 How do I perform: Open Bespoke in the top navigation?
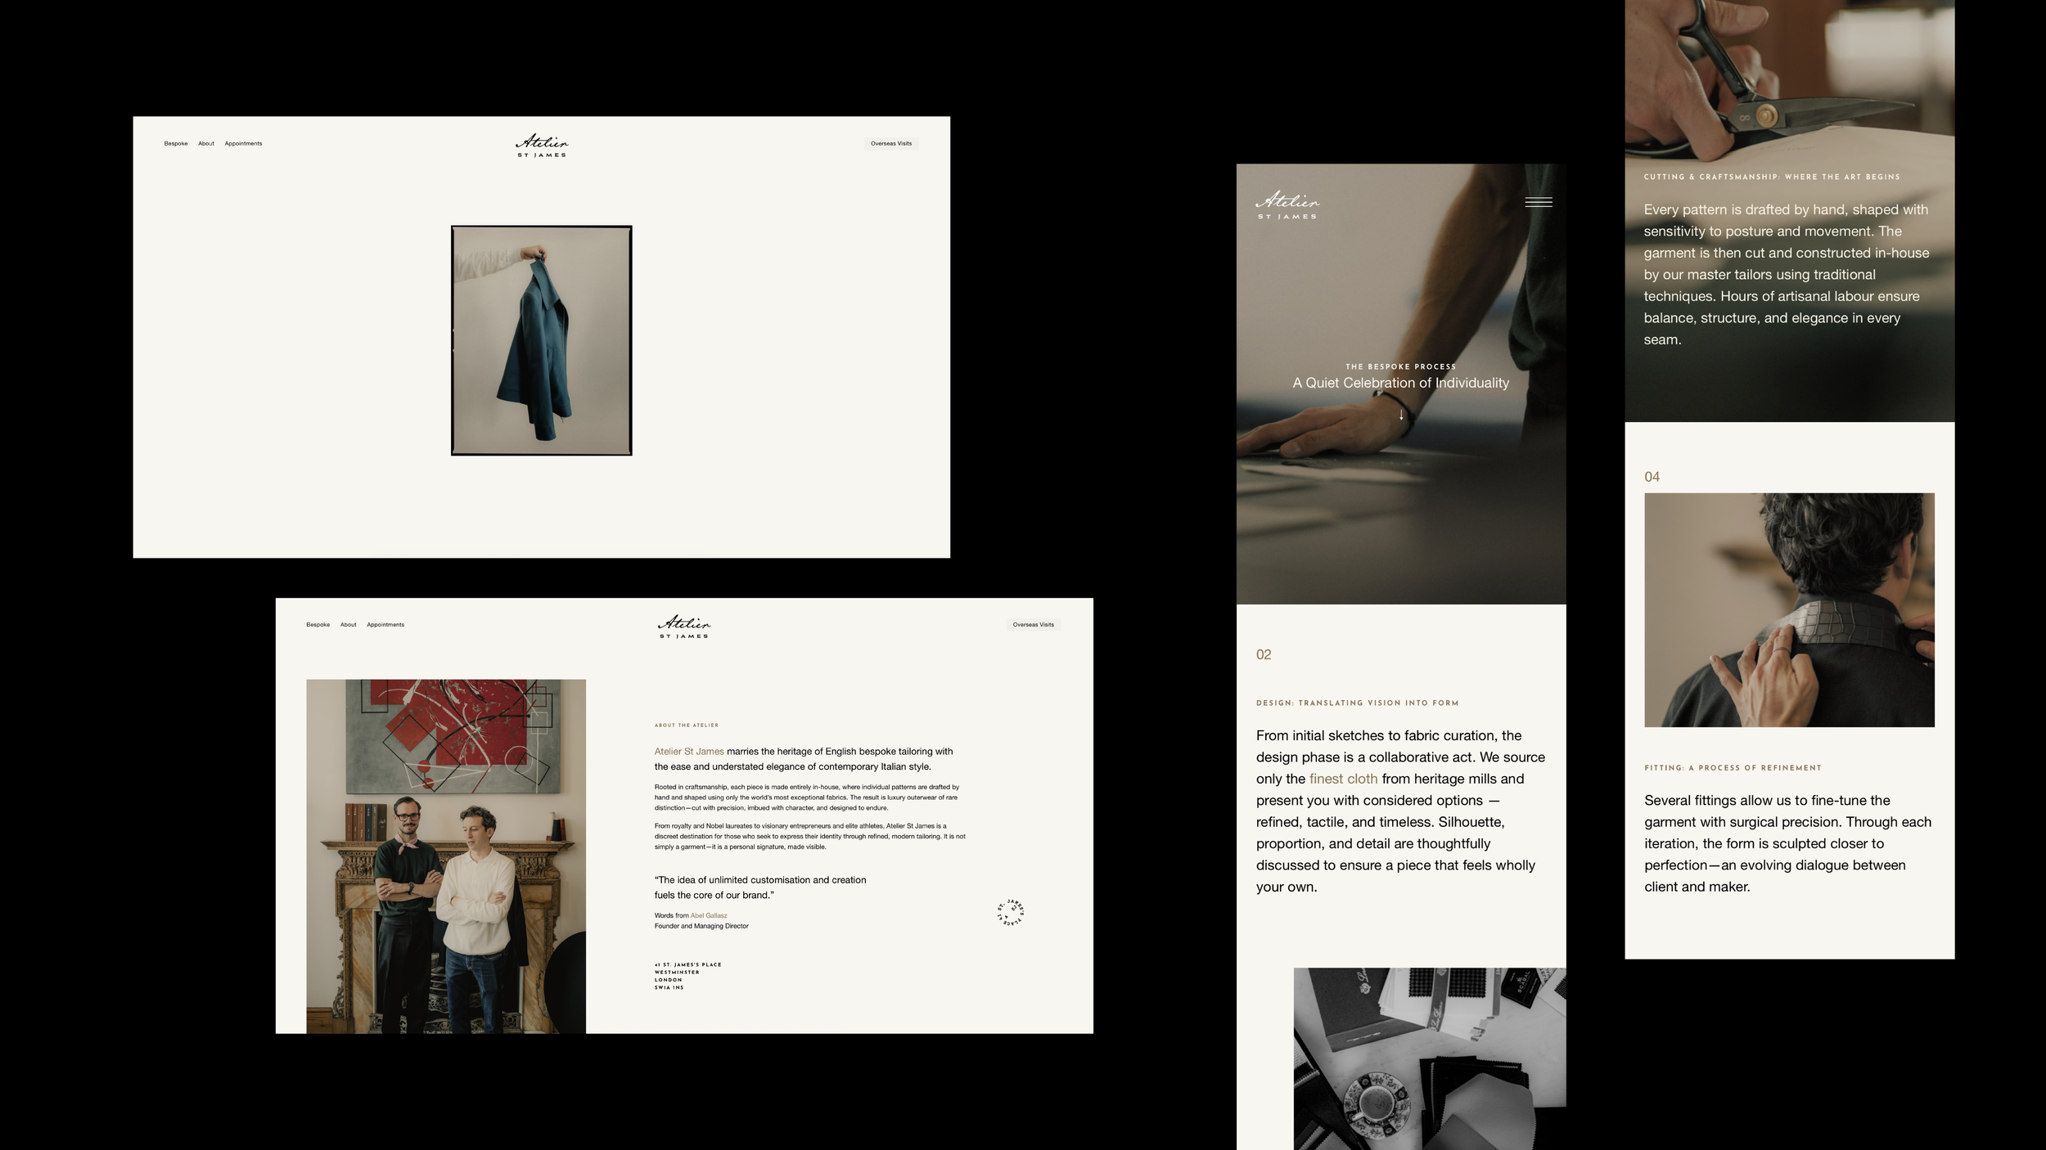click(176, 144)
